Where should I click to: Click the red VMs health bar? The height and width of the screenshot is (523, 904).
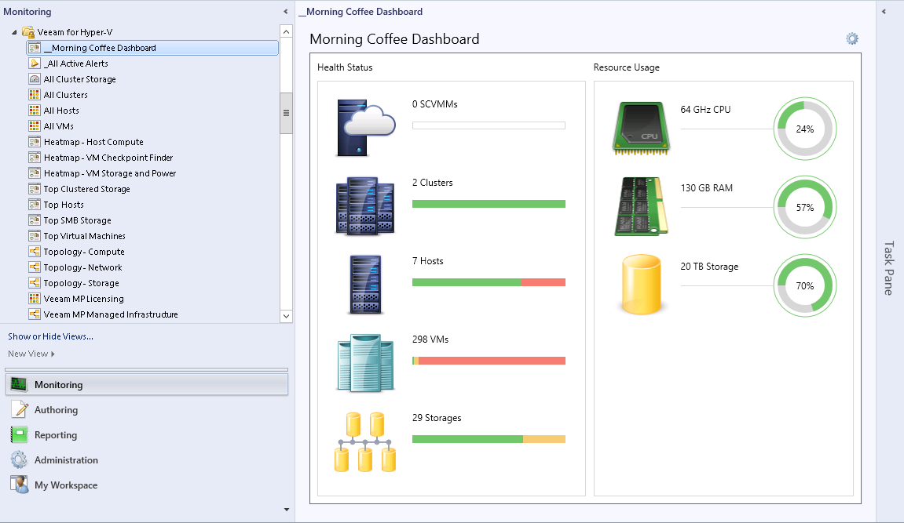pyautogui.click(x=492, y=361)
